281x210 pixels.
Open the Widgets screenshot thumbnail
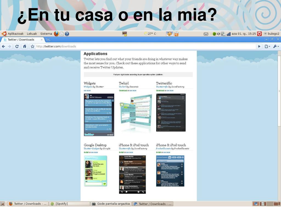[x=99, y=115]
